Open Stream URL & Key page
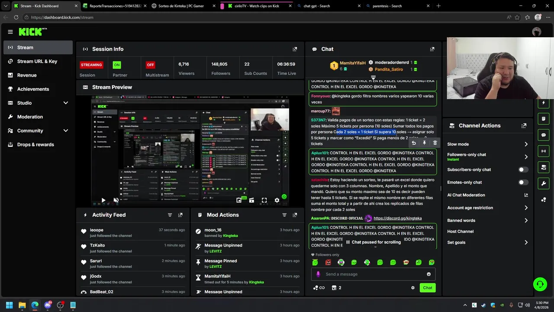 [38, 61]
